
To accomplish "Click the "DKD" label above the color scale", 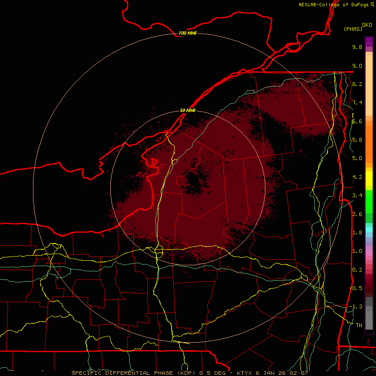I will point(367,25).
